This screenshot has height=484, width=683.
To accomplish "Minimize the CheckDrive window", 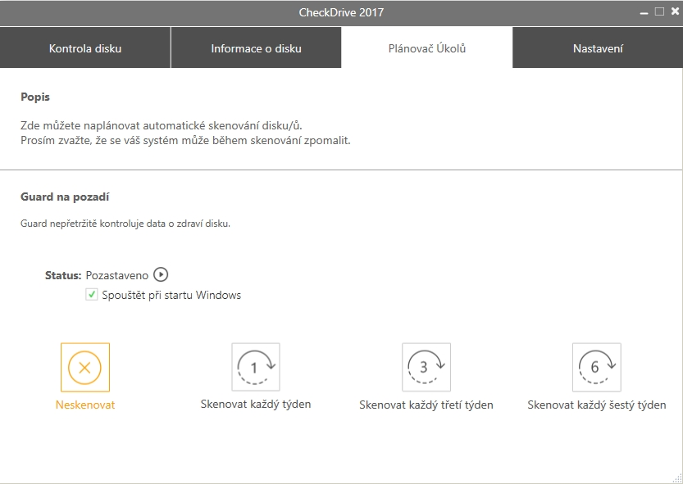I will tap(644, 12).
